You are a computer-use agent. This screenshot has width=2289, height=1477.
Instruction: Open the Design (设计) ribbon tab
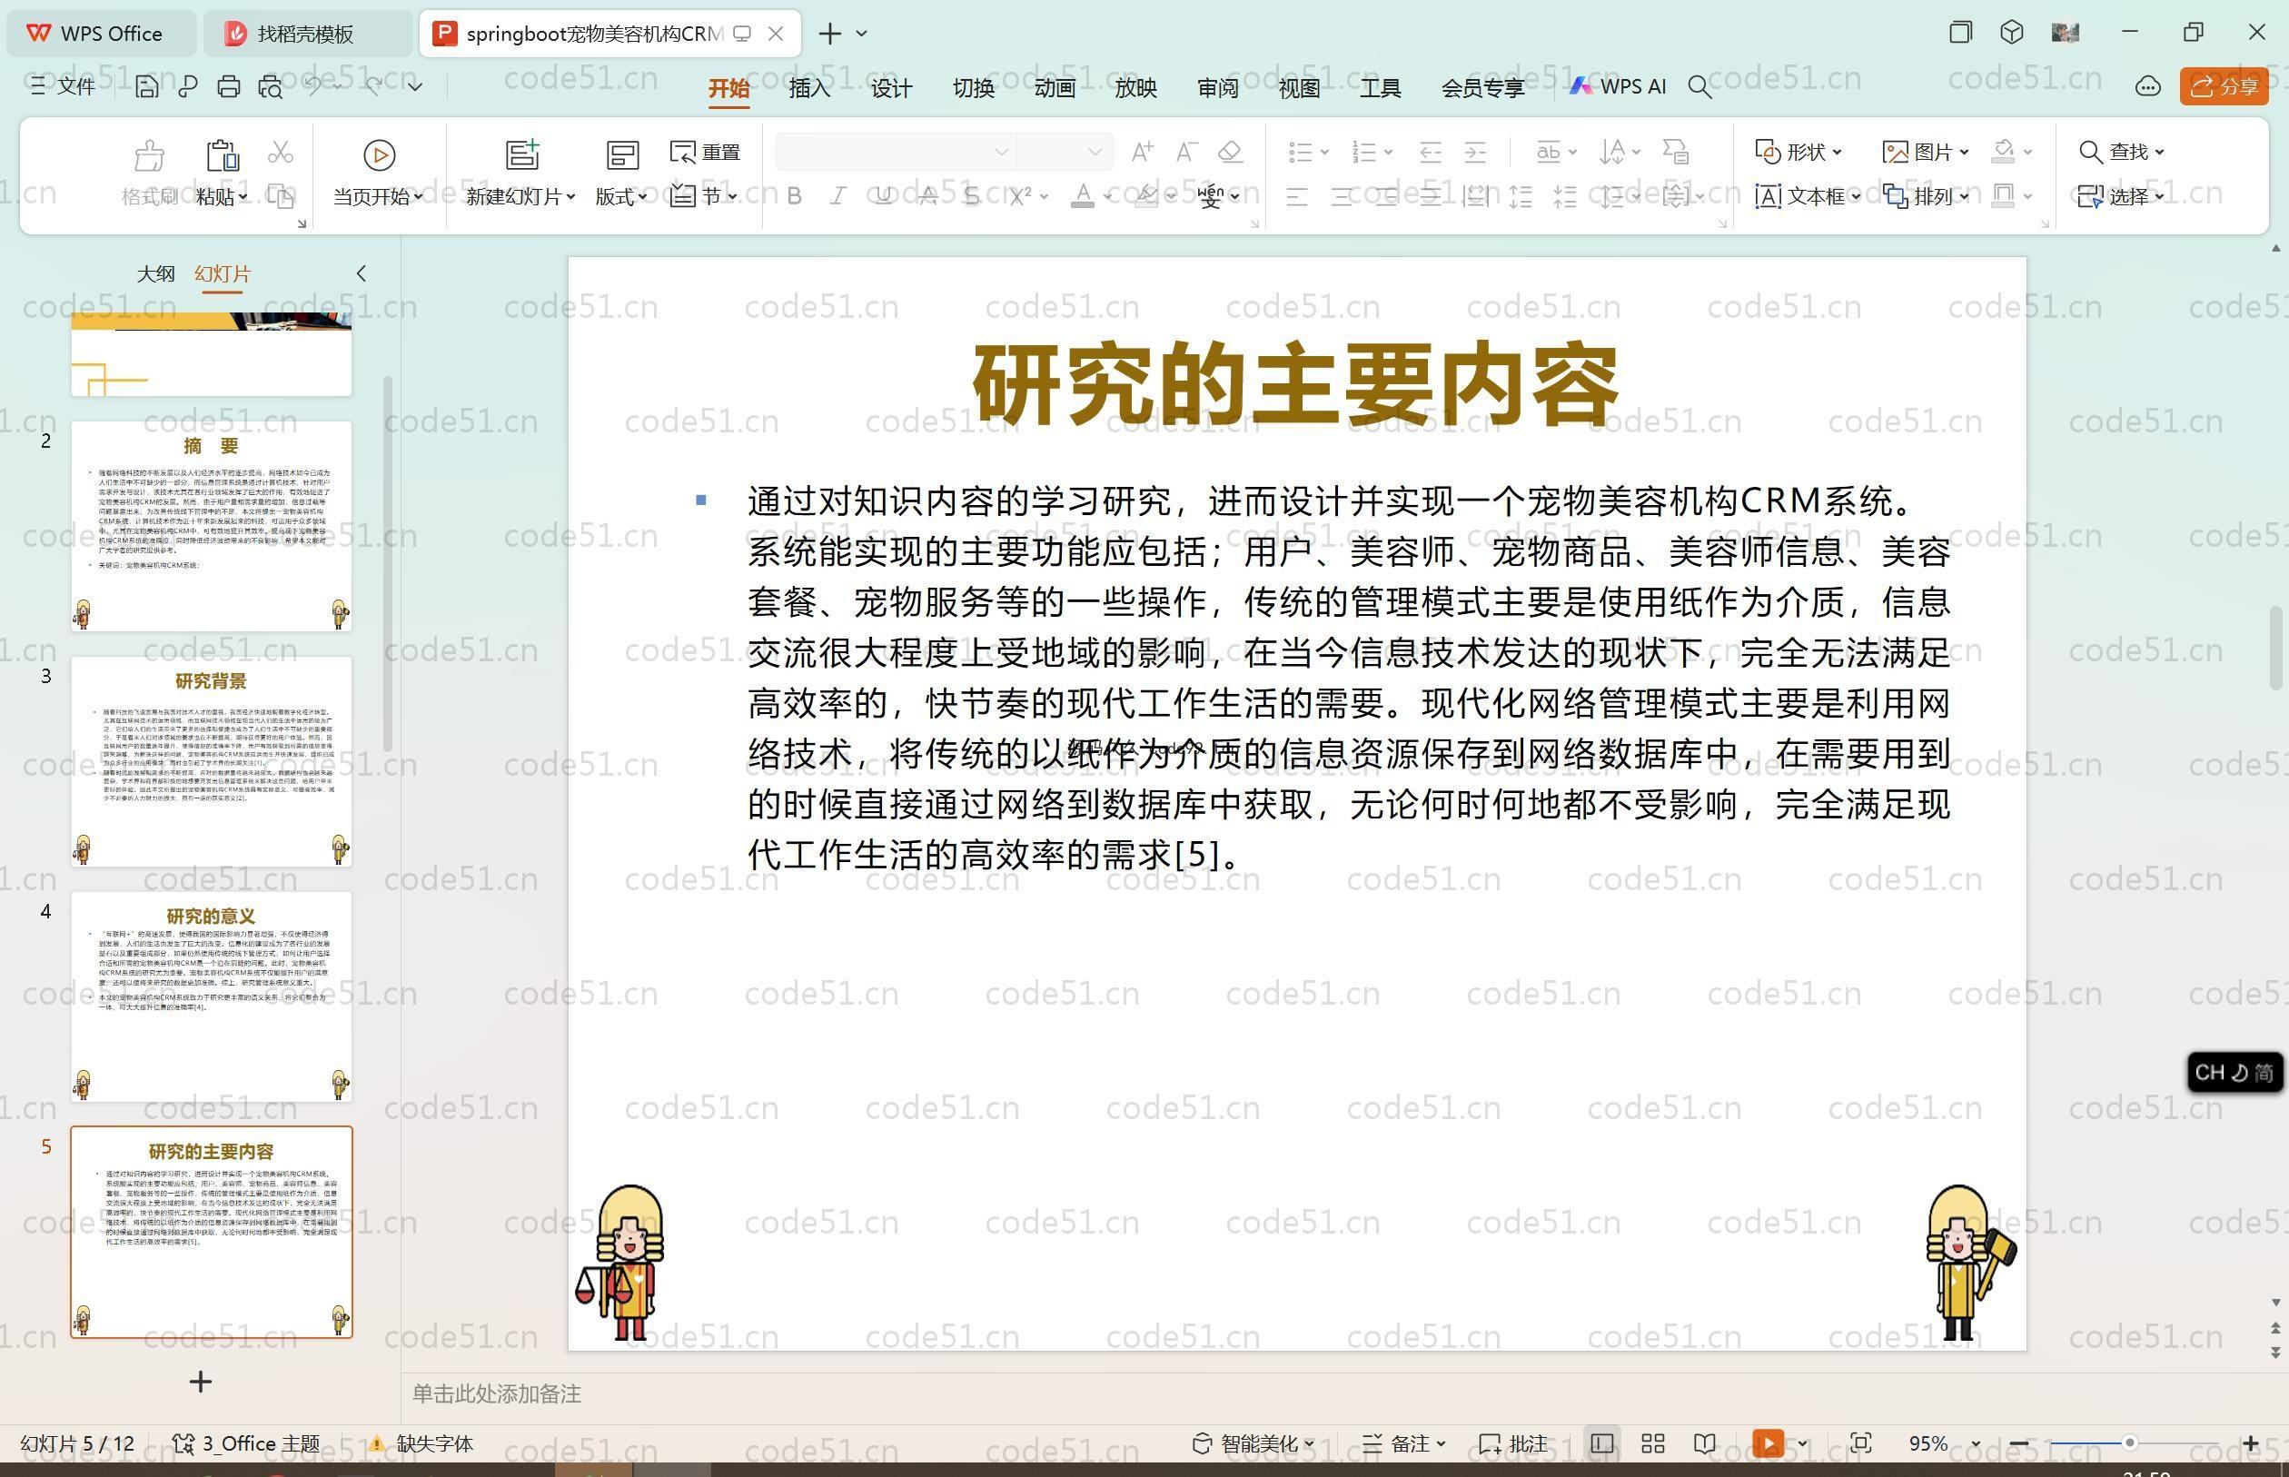tap(891, 87)
